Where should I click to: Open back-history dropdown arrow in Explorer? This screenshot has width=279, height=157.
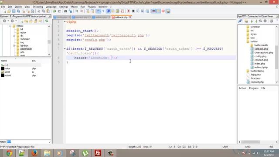[8, 21]
